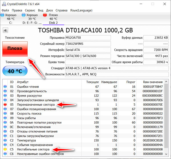Click the ID column header
This screenshot has width=171, height=159.
tap(12, 82)
